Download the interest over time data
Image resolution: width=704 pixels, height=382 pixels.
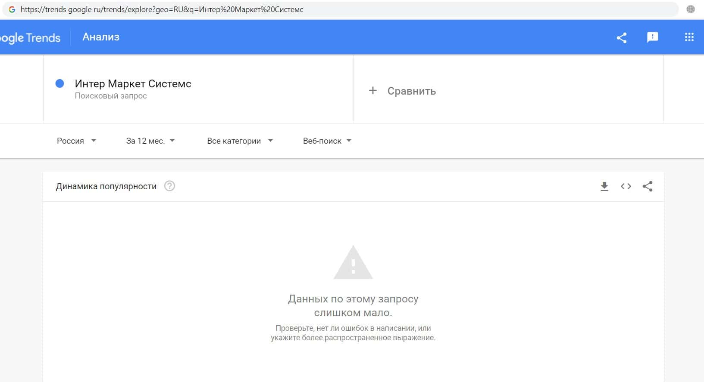(x=604, y=186)
